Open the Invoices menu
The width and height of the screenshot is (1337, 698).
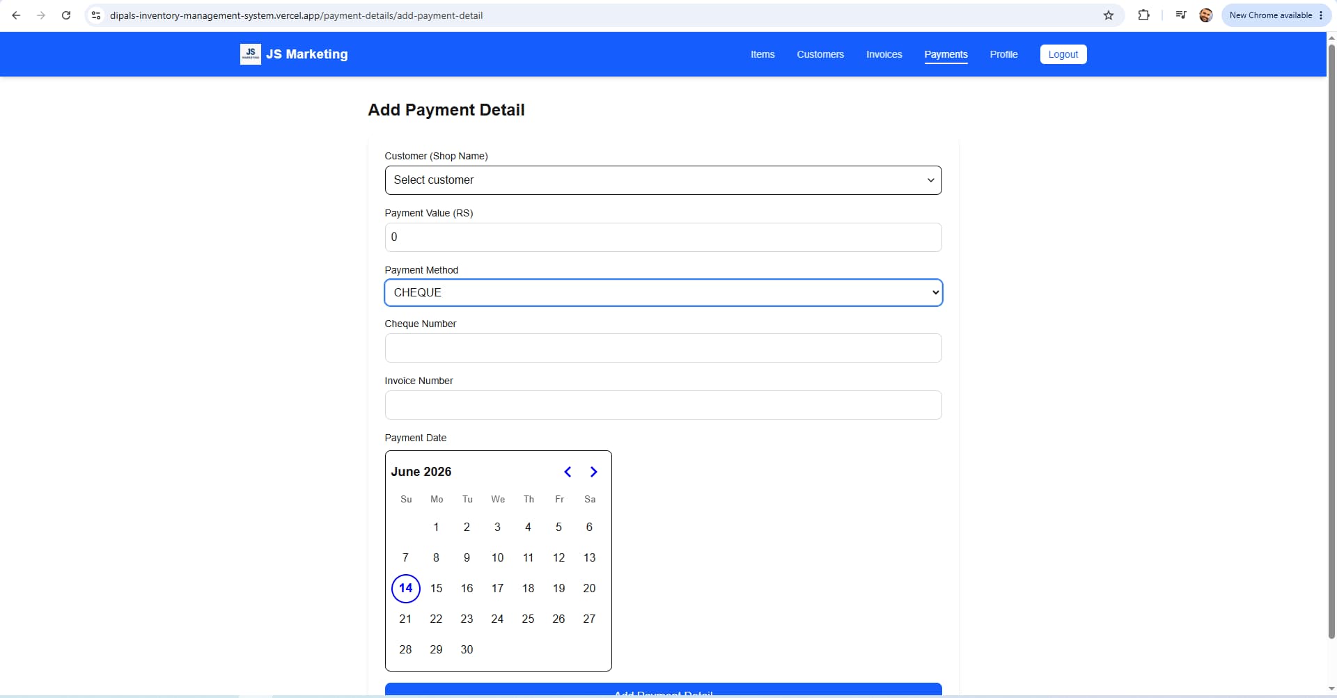(884, 54)
